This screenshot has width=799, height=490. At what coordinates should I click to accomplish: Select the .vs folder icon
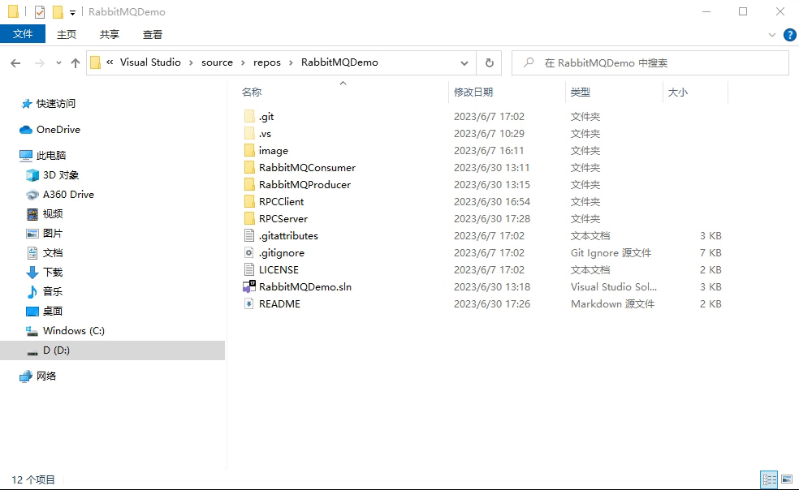click(x=249, y=133)
